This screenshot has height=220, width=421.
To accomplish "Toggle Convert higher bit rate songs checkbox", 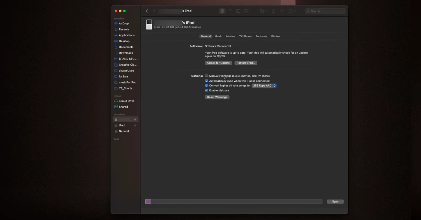I will tap(207, 86).
